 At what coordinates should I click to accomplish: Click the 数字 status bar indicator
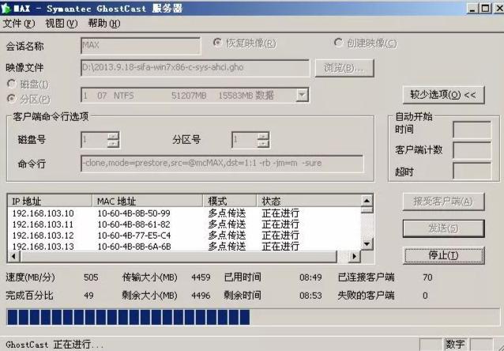point(456,345)
